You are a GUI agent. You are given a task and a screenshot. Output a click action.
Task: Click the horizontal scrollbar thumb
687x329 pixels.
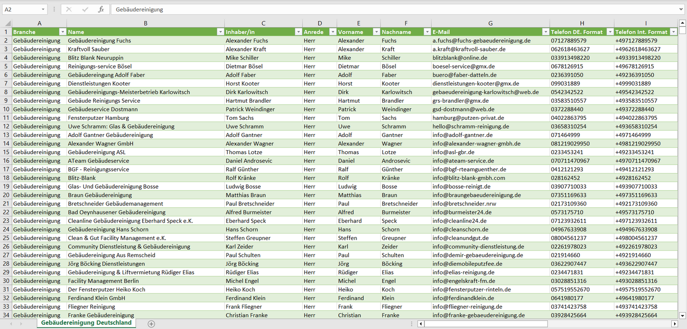[485, 324]
